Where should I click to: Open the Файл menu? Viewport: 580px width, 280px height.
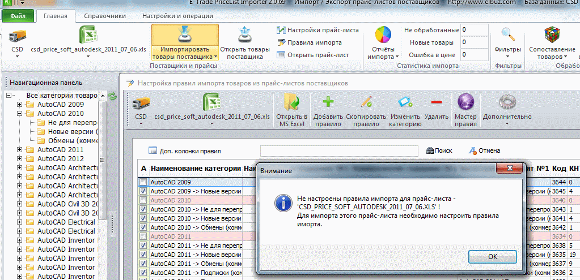pyautogui.click(x=18, y=16)
